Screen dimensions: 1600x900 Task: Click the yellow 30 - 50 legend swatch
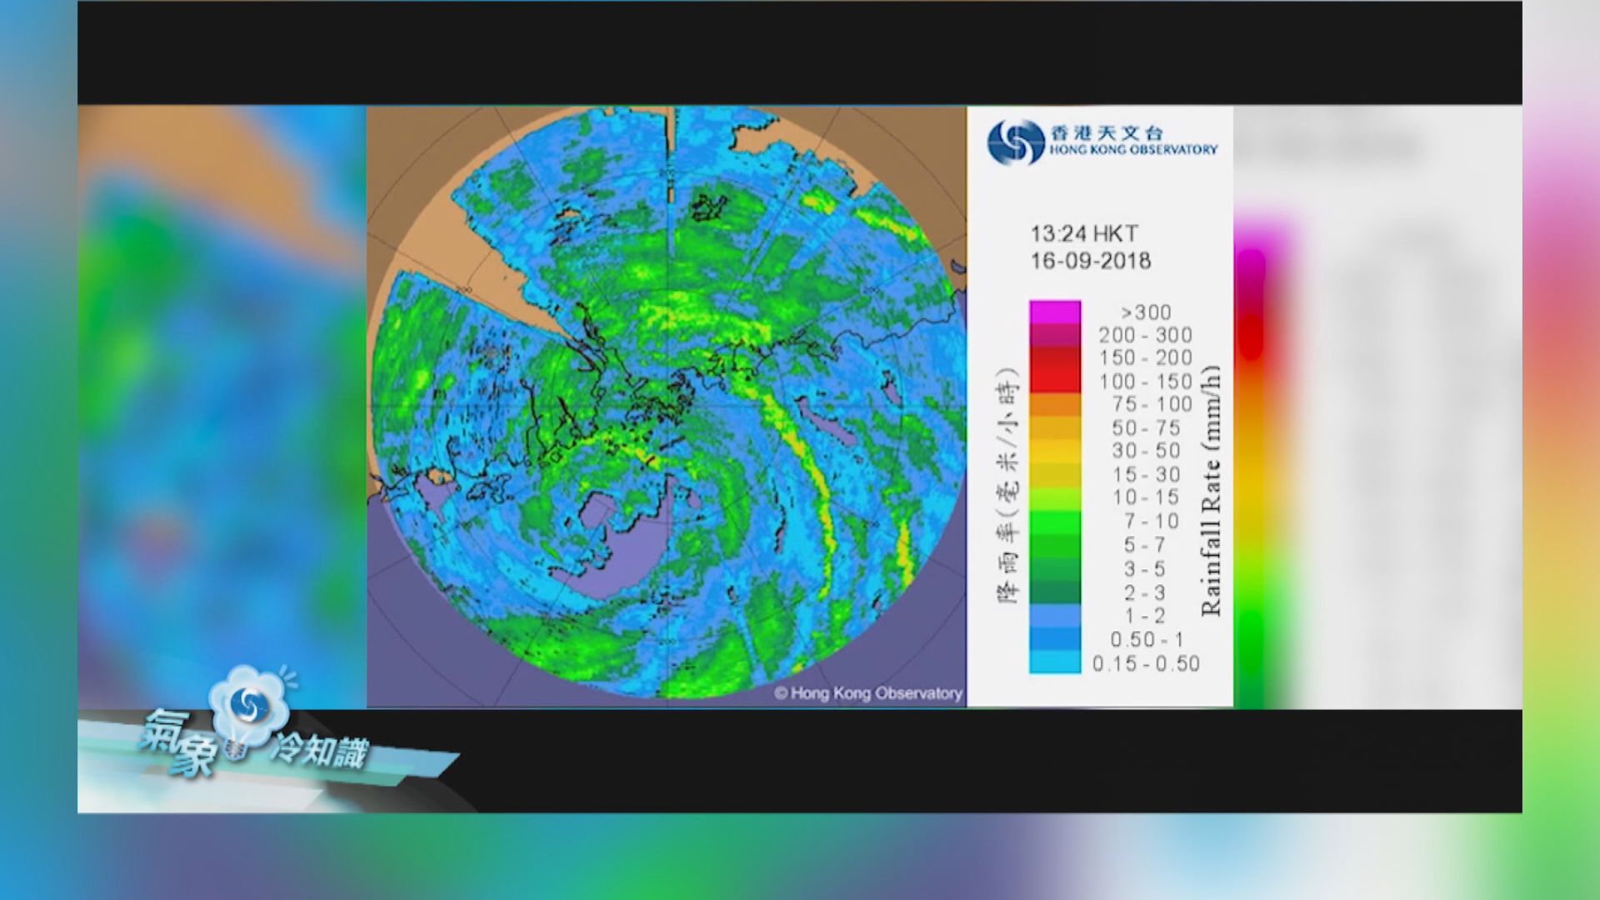1055,451
